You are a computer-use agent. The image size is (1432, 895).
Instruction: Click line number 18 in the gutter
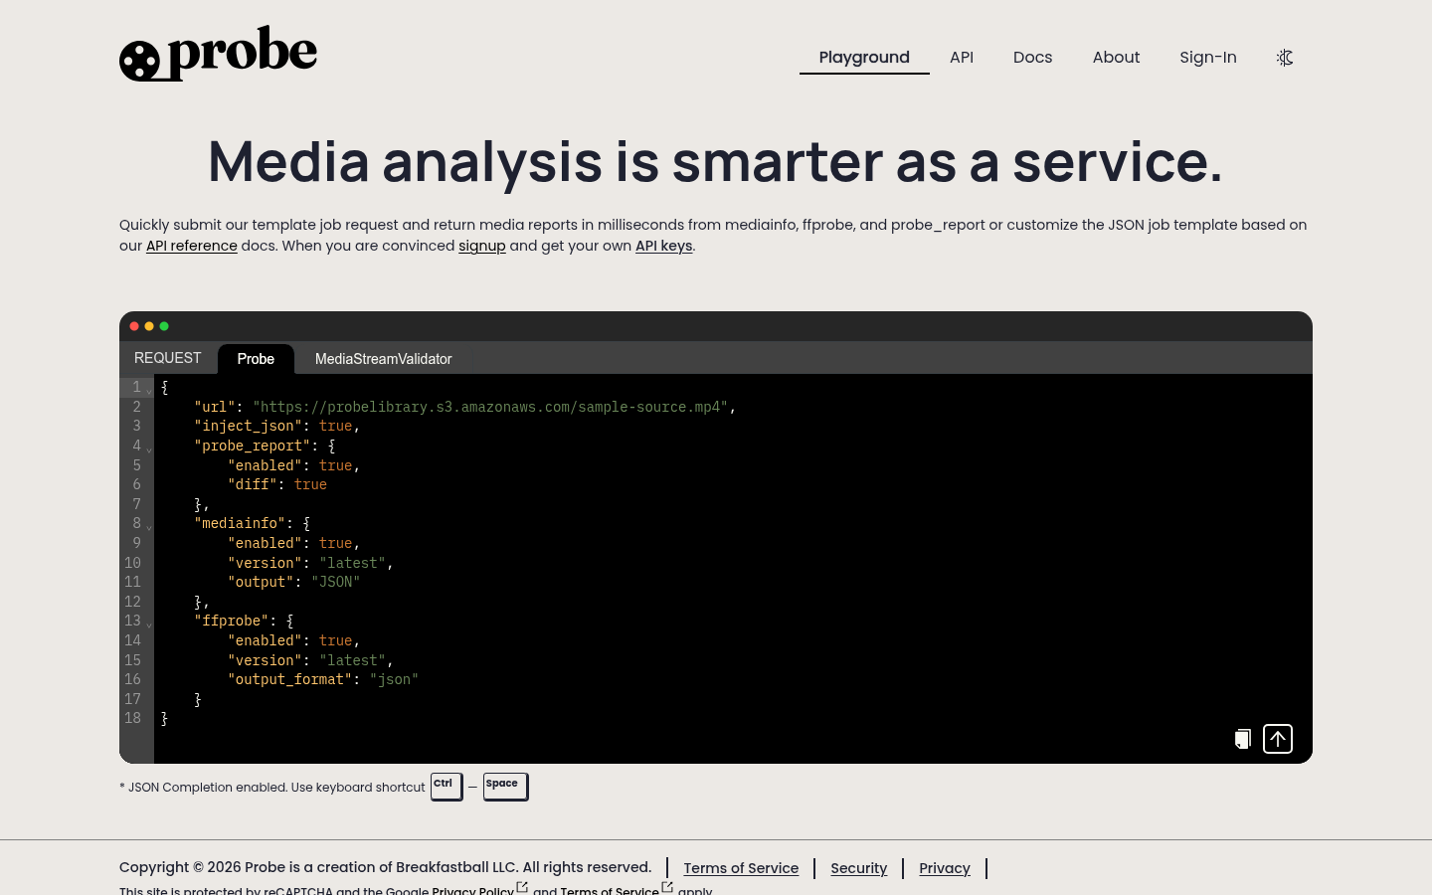click(133, 718)
